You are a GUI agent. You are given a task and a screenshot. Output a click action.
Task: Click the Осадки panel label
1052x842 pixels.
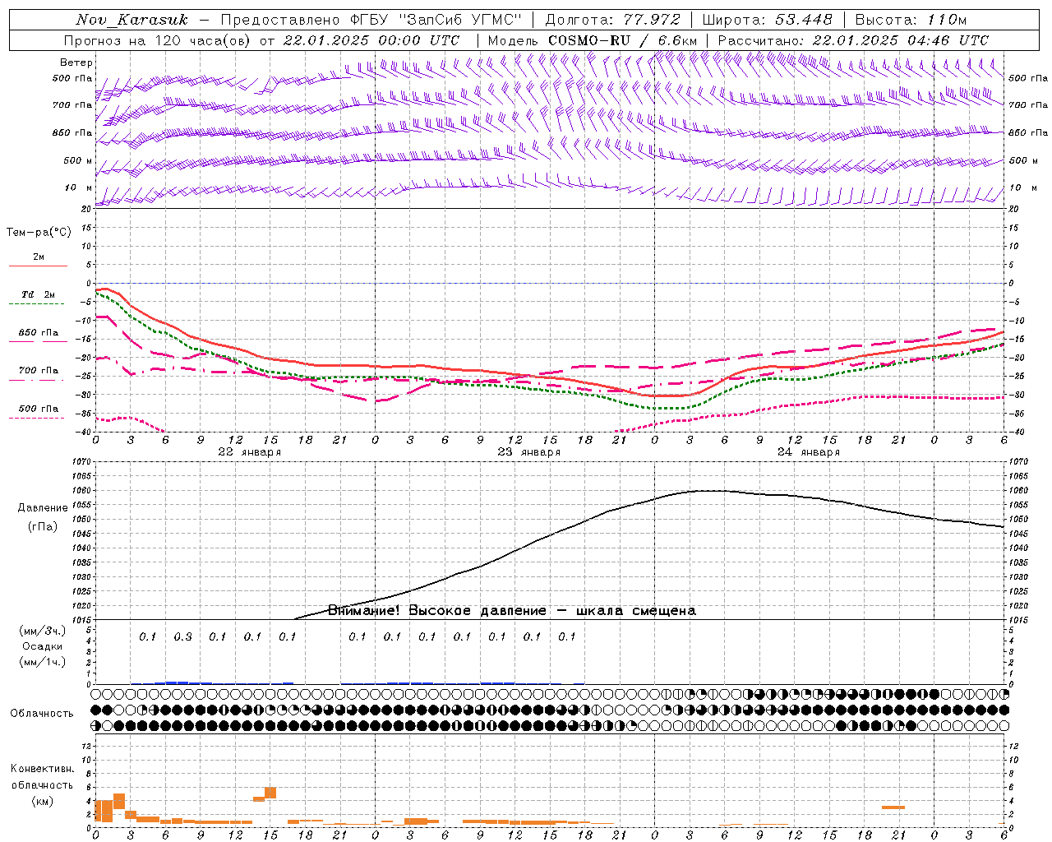tap(42, 646)
